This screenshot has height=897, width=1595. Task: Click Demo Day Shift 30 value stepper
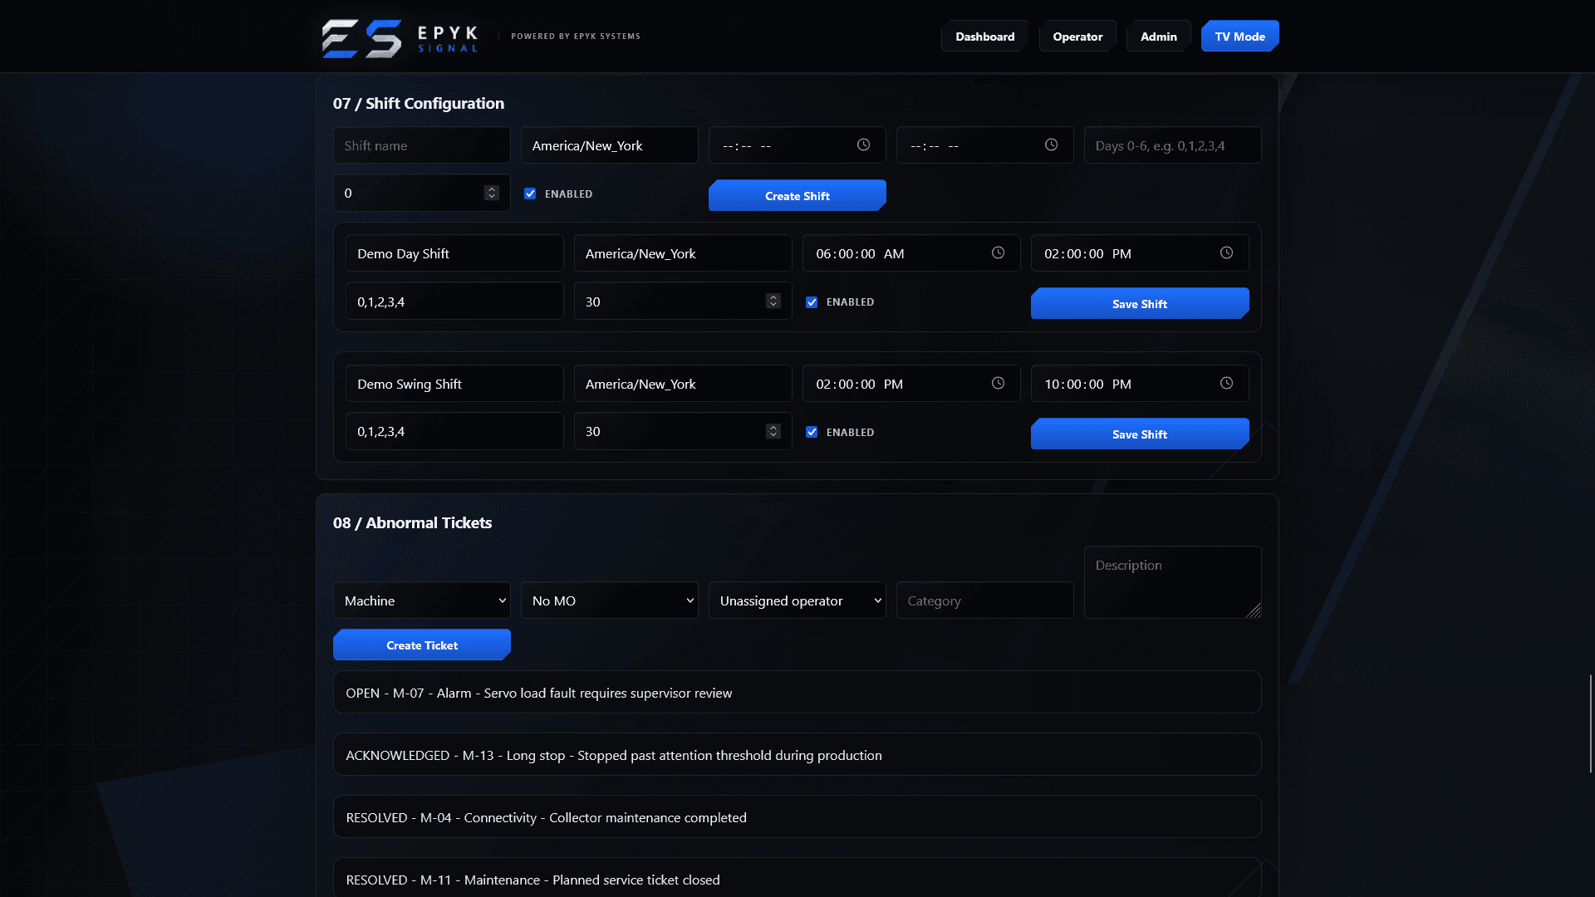(773, 301)
